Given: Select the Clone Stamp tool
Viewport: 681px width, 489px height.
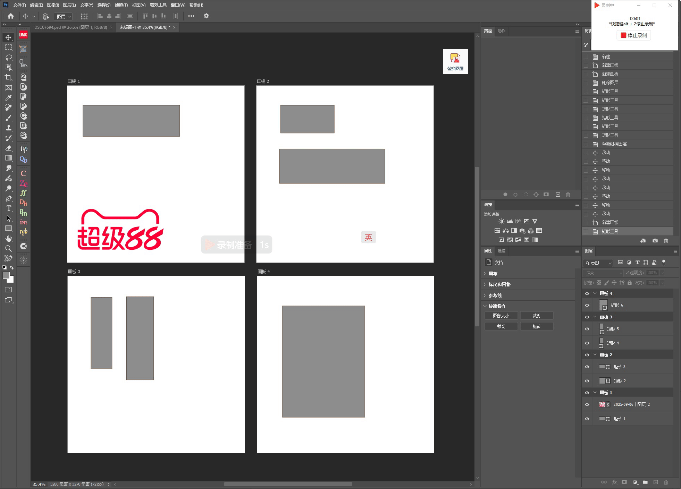Looking at the screenshot, I should 8,128.
